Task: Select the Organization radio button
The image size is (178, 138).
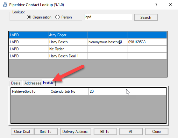Action: coord(29,17)
